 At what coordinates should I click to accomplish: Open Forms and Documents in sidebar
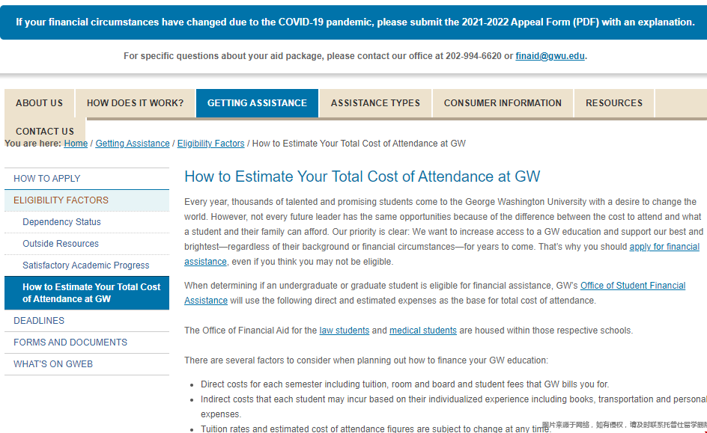point(87,342)
